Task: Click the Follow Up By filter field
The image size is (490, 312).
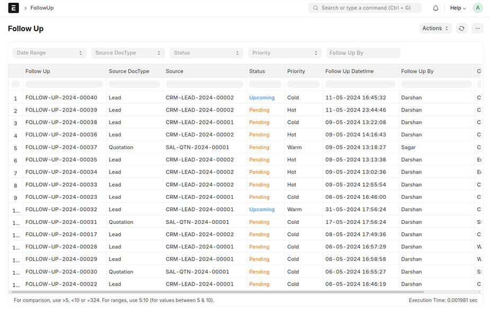Action: 363,53
